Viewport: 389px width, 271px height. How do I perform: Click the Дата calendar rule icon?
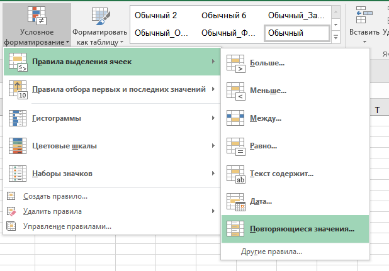click(x=235, y=201)
